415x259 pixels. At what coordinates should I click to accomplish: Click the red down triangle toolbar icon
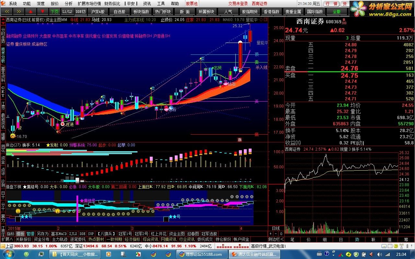(x=43, y=11)
